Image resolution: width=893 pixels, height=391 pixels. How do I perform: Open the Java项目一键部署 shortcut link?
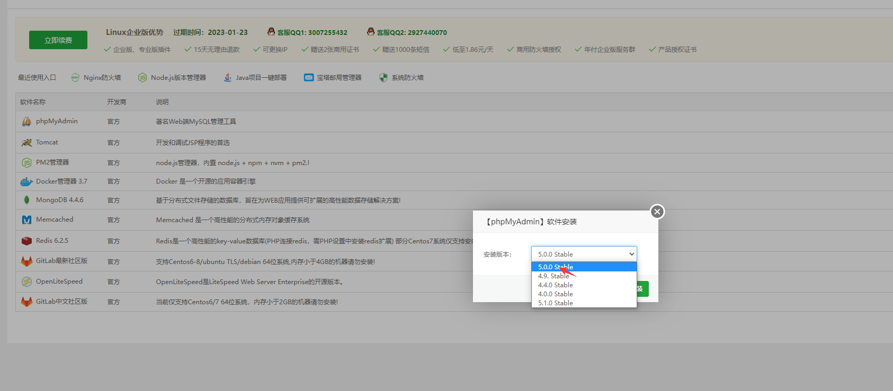coord(261,78)
